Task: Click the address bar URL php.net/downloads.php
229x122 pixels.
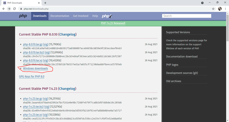Action: (x=36, y=9)
